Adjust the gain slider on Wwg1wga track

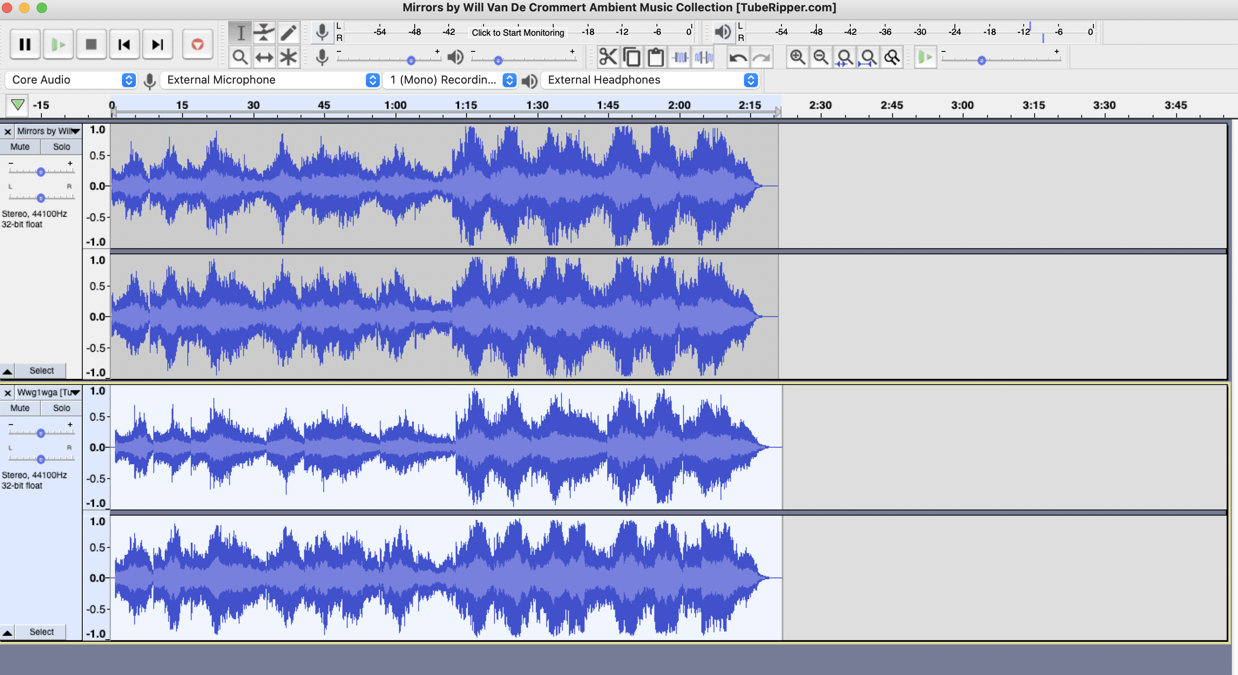[41, 432]
